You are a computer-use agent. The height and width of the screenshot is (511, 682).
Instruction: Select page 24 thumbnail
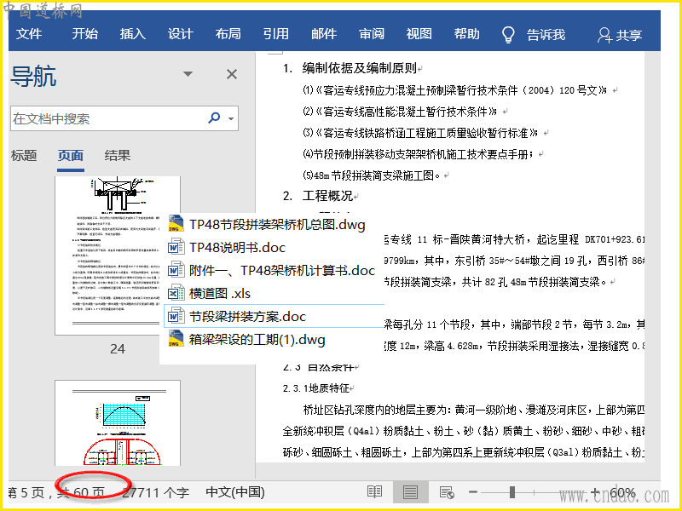pyautogui.click(x=118, y=255)
